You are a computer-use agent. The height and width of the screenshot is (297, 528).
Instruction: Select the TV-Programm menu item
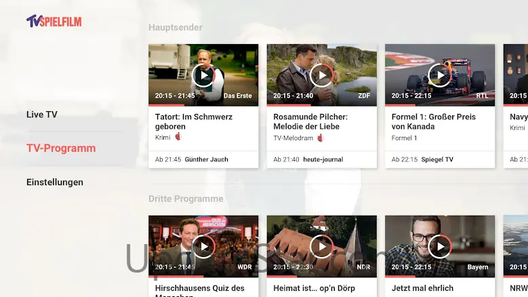pos(61,148)
